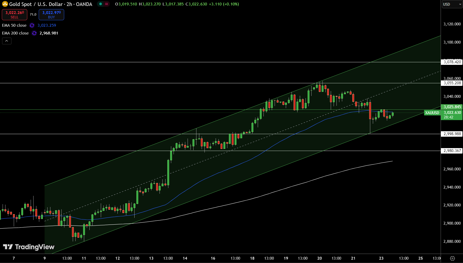Image resolution: width=463 pixels, height=263 pixels.
Task: Click date label 21 on time axis
Action: point(353,258)
